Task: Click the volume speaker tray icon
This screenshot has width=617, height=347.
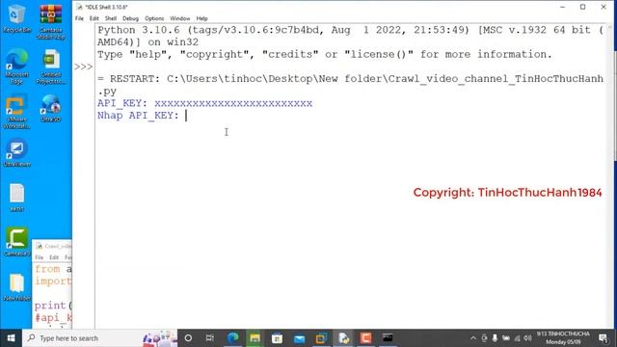Action: tap(528, 338)
